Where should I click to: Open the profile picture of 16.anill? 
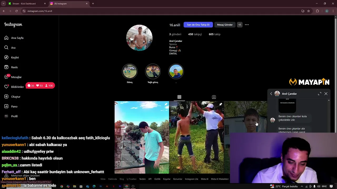tap(139, 38)
